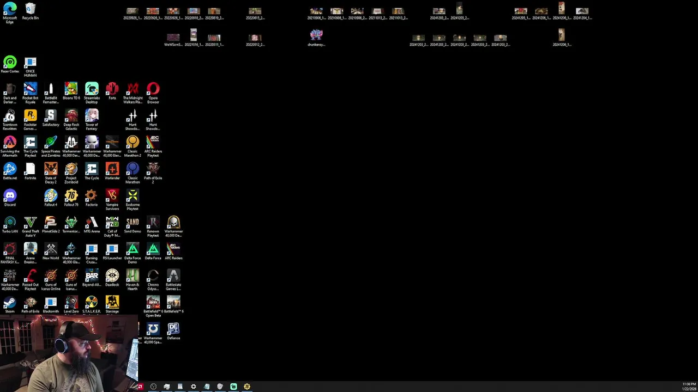This screenshot has width=698, height=392.
Task: Select Call of Duty MW shortcut
Action: click(x=112, y=226)
